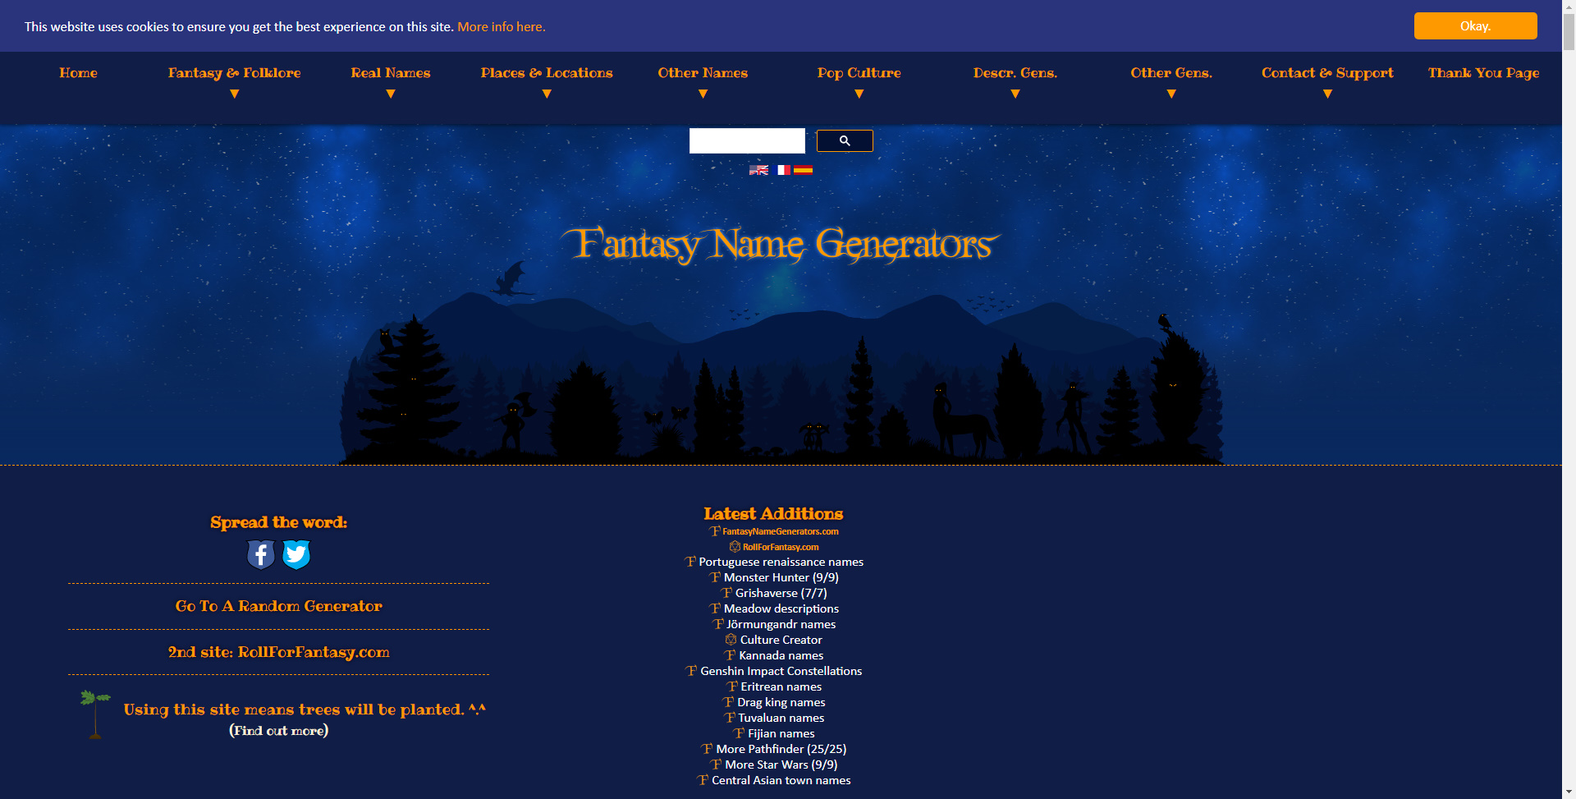Image resolution: width=1576 pixels, height=799 pixels.
Task: Focus the search text field
Action: (x=747, y=140)
